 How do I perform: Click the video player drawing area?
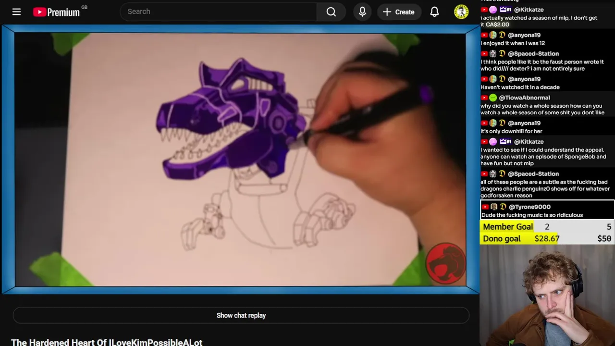pos(240,159)
